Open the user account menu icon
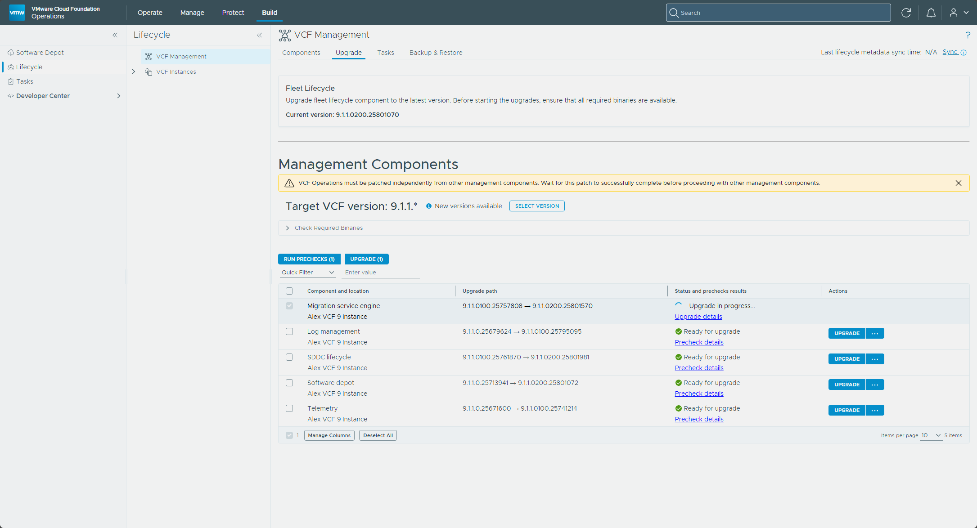The width and height of the screenshot is (977, 528). click(x=953, y=13)
